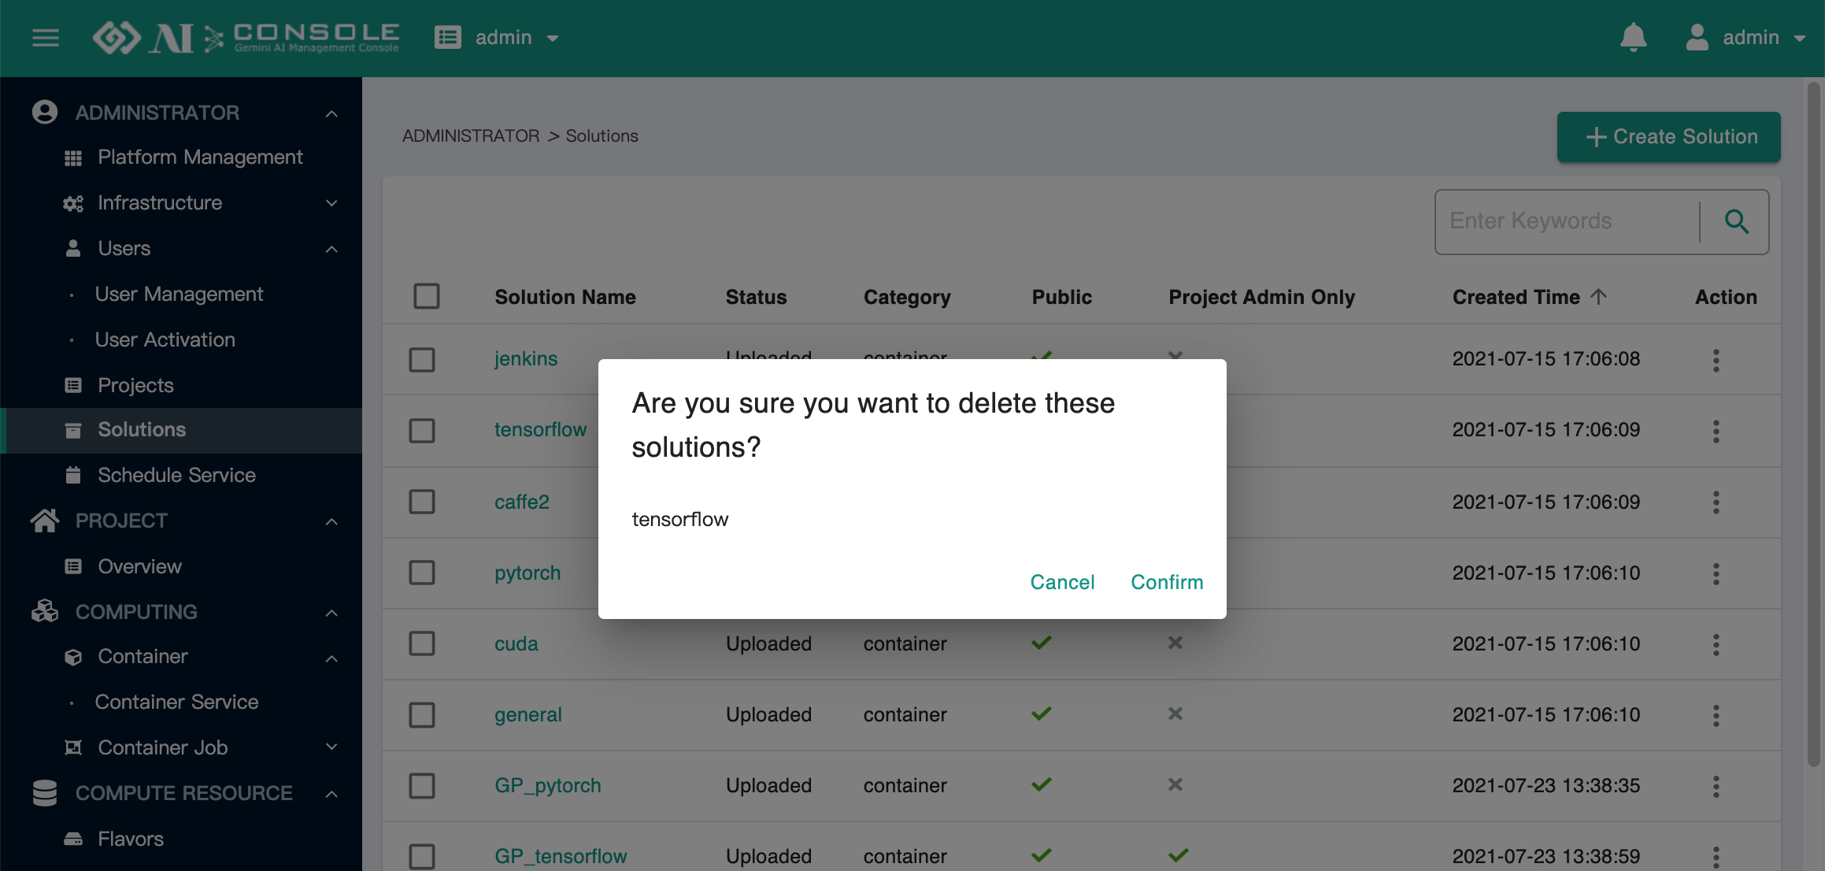The width and height of the screenshot is (1825, 871).
Task: Check the caffe2 row checkbox
Action: pyautogui.click(x=422, y=502)
